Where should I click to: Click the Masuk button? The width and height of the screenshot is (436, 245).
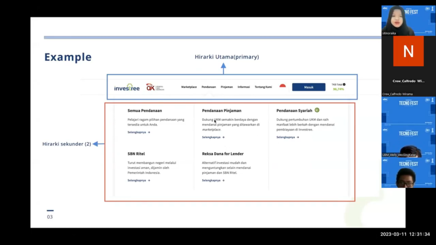click(x=309, y=87)
